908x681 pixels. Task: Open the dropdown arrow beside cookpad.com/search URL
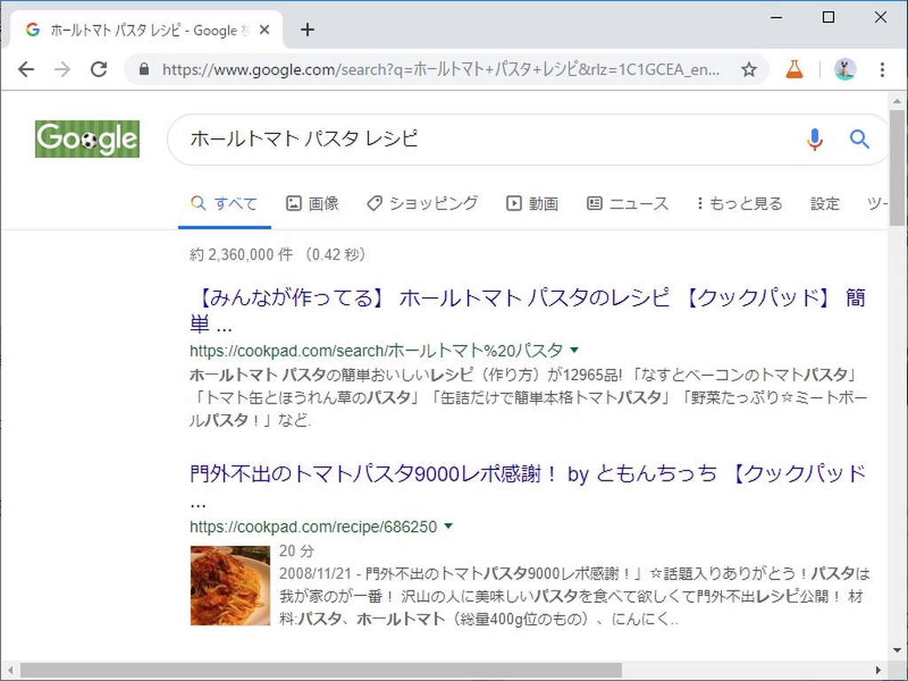[x=575, y=349]
